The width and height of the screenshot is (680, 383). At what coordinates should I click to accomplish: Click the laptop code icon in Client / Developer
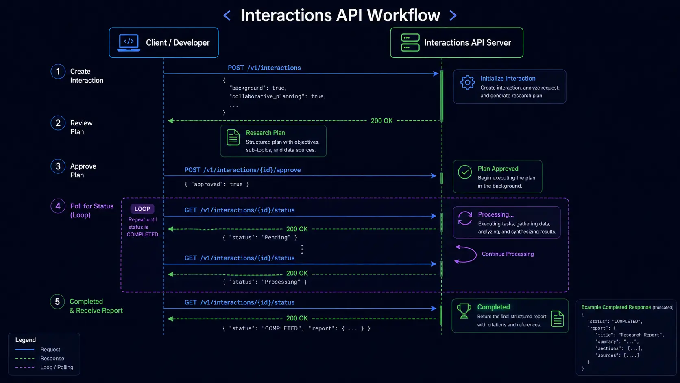129,43
